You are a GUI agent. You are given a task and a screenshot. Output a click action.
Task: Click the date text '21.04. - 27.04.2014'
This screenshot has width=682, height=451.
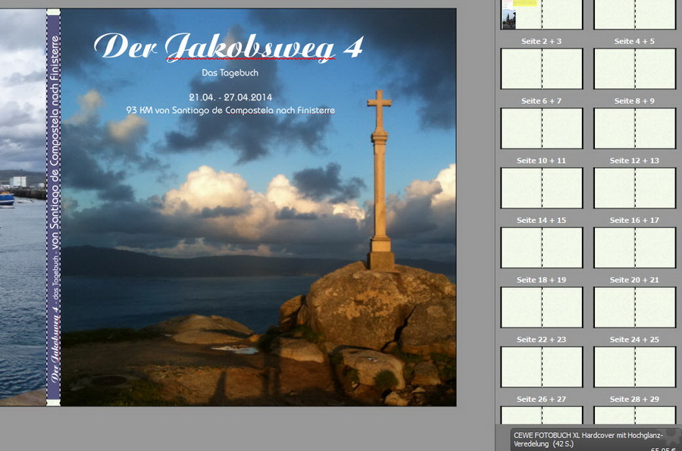(x=230, y=97)
